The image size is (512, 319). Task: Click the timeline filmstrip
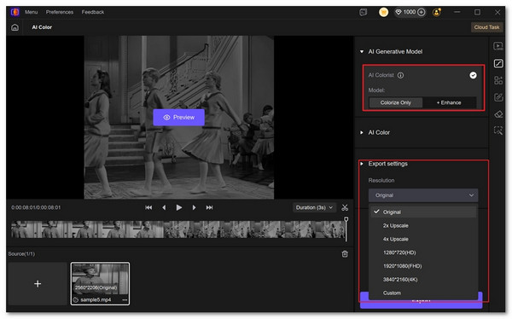178,229
